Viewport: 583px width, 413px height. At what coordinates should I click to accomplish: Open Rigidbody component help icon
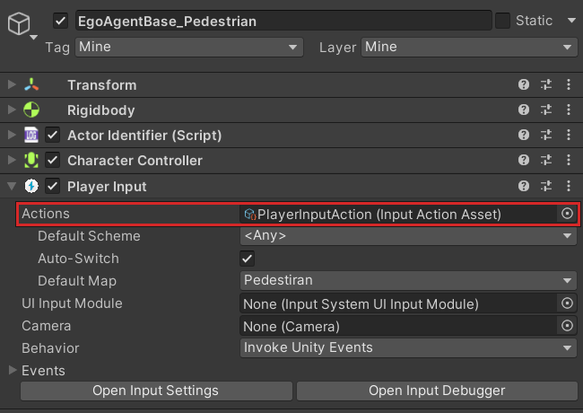point(524,110)
